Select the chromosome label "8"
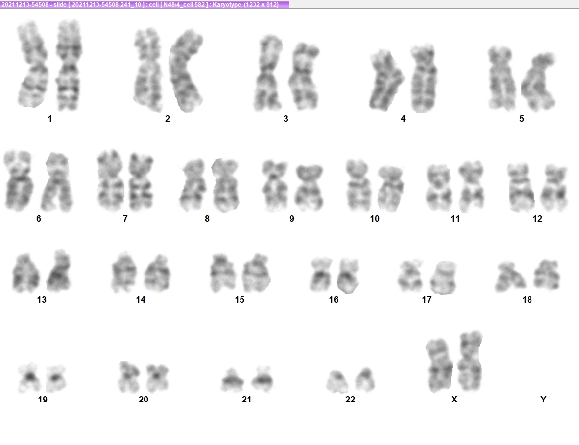The width and height of the screenshot is (579, 445). [x=207, y=219]
